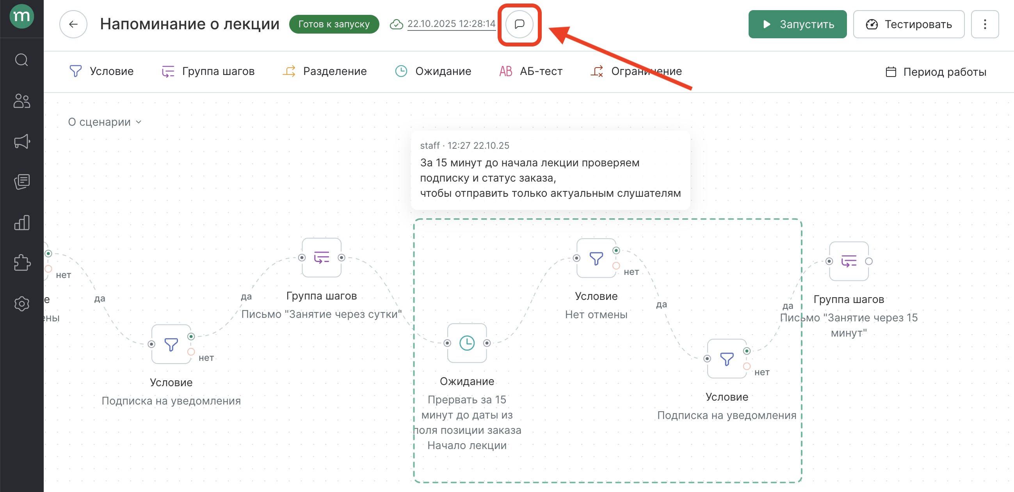View analytics via the bar chart icon
This screenshot has height=492, width=1014.
[21, 223]
